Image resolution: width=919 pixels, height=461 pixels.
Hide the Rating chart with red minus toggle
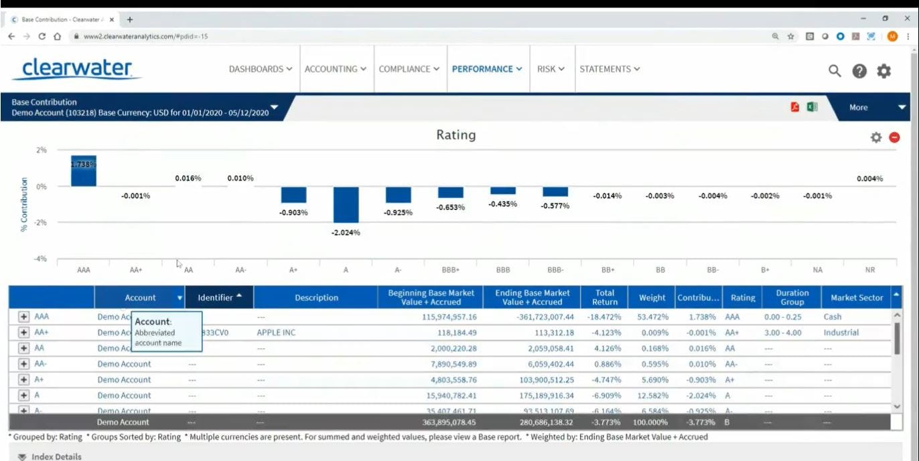894,136
